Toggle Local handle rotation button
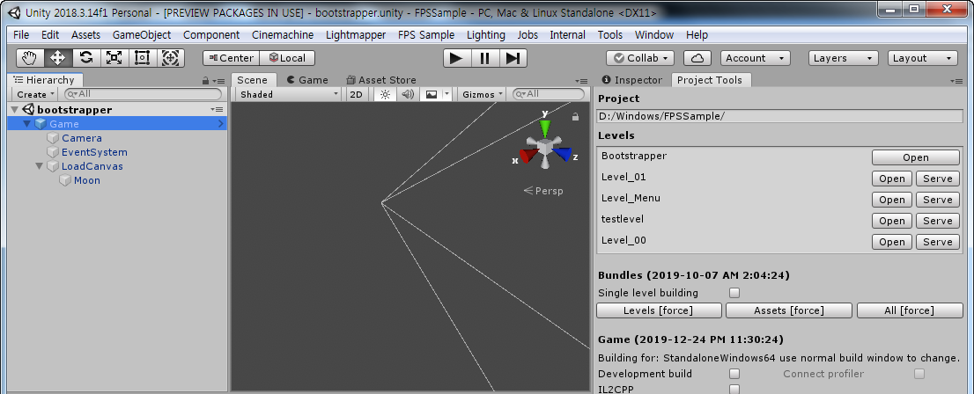Viewport: 974px width, 394px height. point(287,58)
